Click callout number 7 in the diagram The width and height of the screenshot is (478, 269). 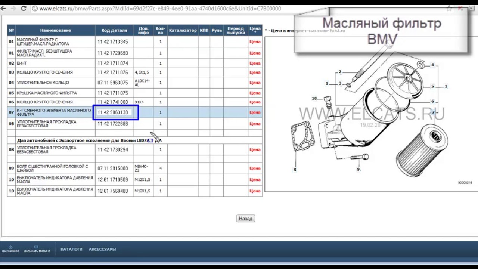pyautogui.click(x=433, y=112)
